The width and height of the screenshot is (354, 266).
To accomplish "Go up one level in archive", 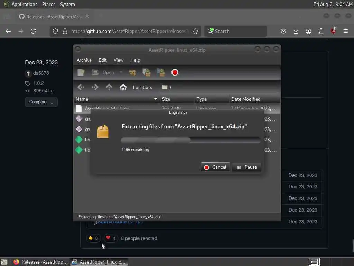I will click(x=109, y=87).
